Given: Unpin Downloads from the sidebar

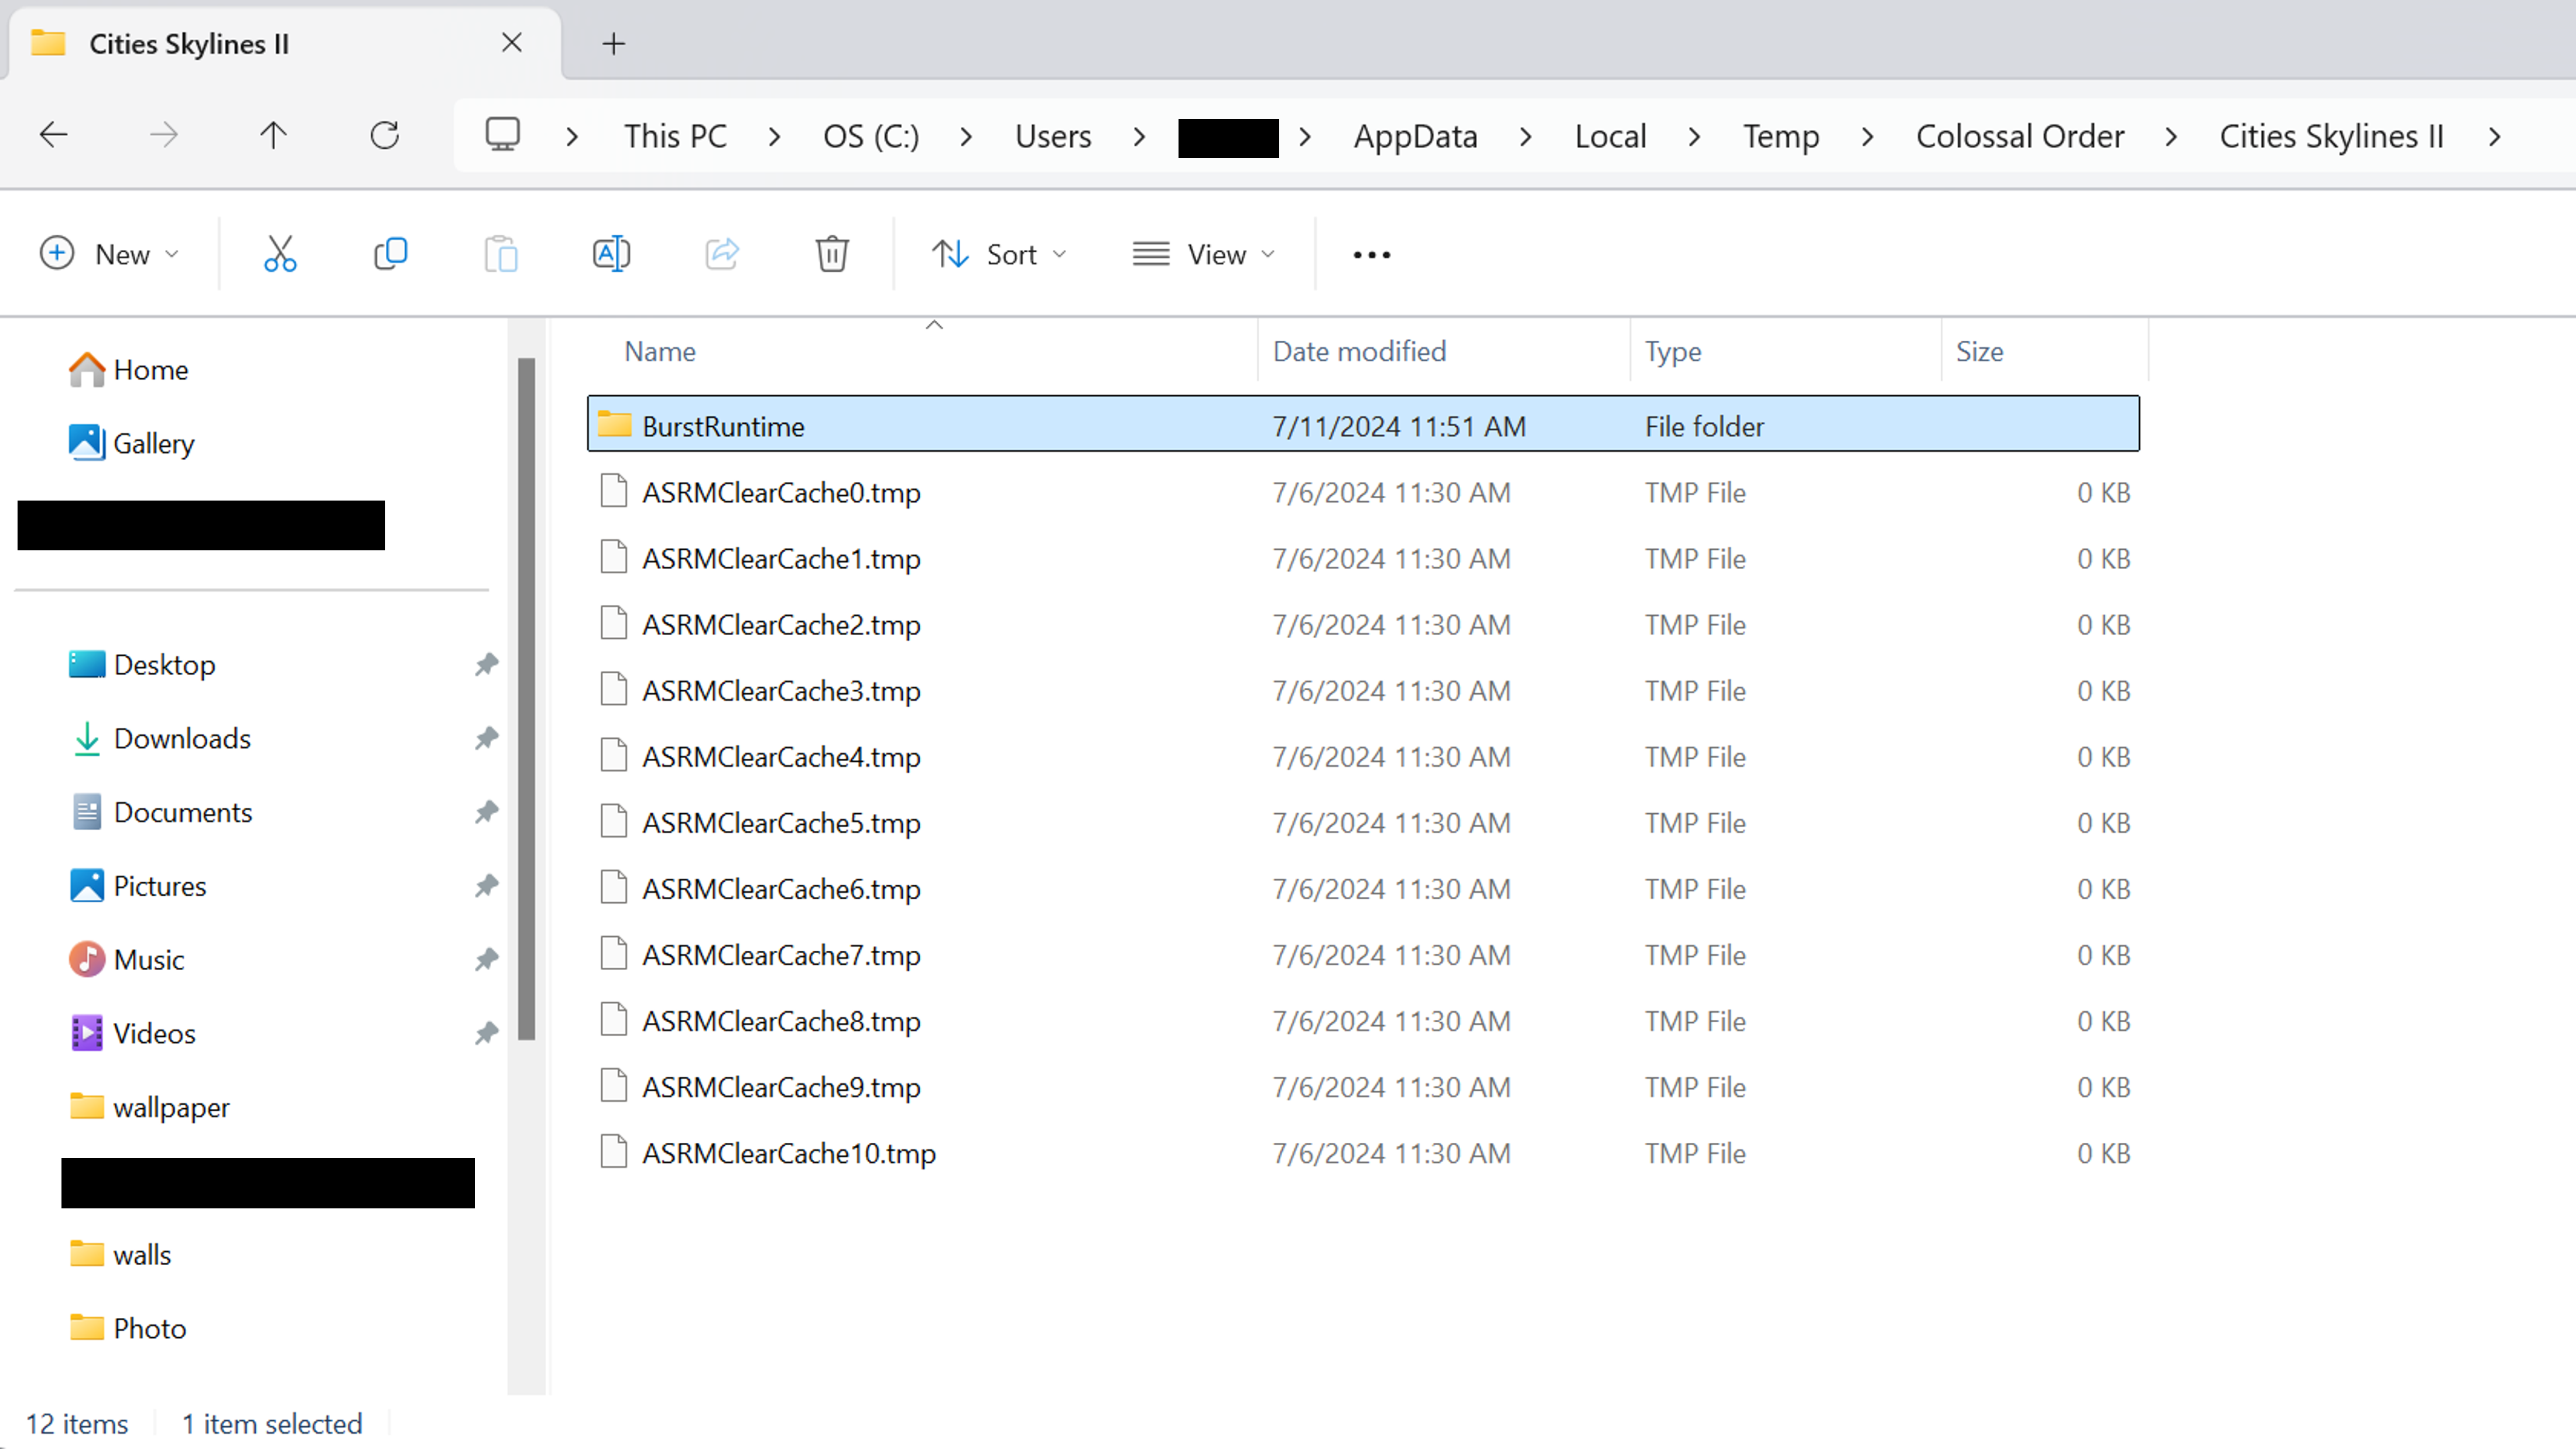Looking at the screenshot, I should (487, 738).
